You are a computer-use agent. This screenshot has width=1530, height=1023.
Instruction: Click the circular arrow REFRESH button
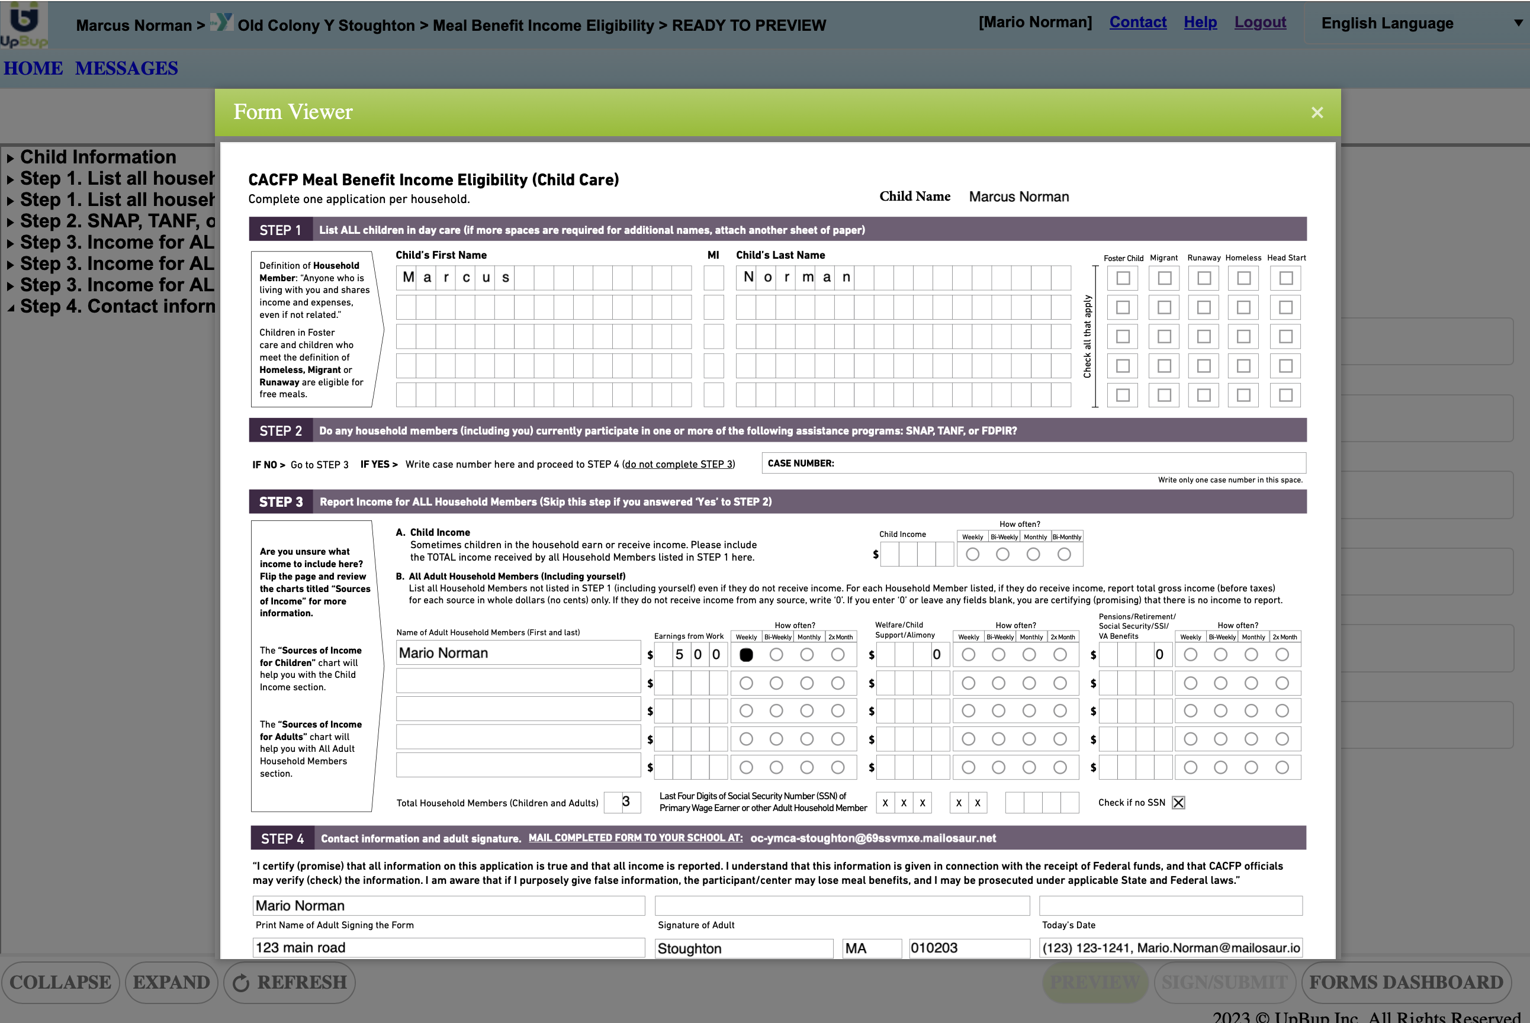pos(289,982)
